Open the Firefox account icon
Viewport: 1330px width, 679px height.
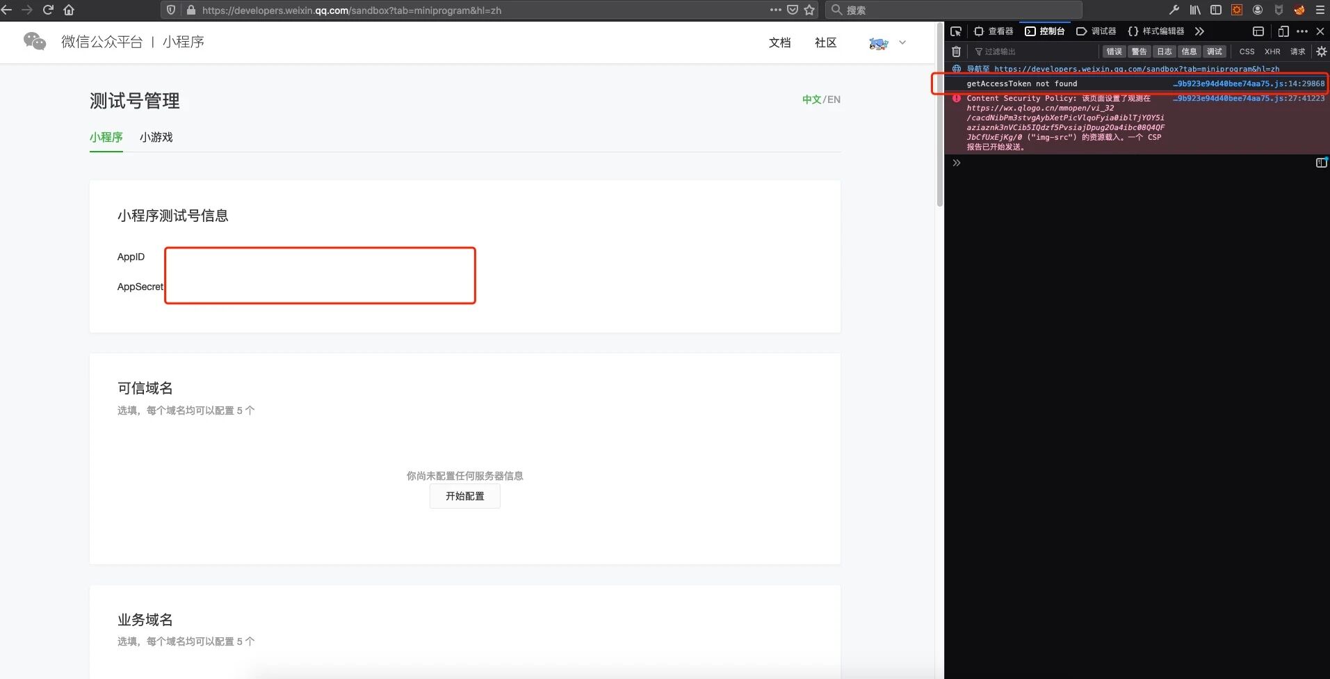coord(1258,10)
